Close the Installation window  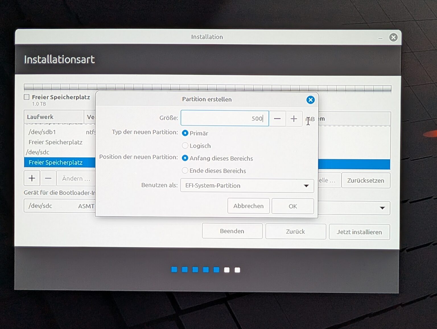pyautogui.click(x=393, y=37)
